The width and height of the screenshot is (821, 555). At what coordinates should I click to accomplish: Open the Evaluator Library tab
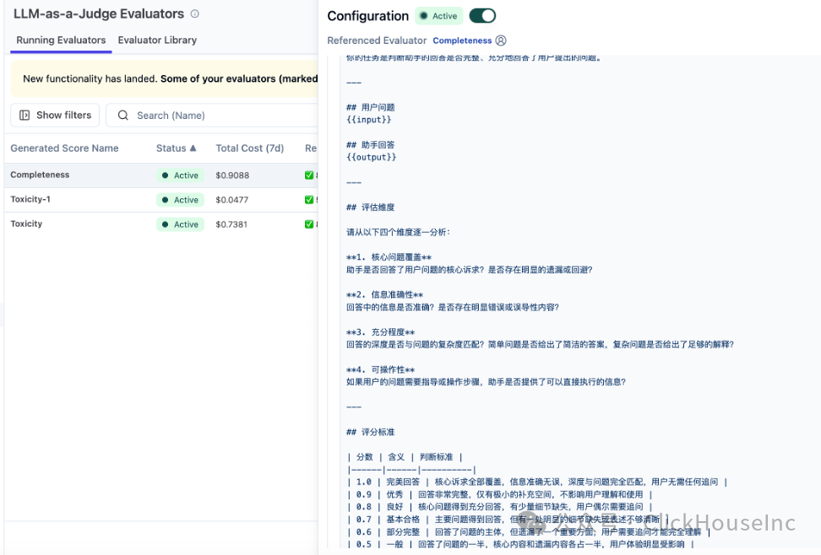click(157, 40)
